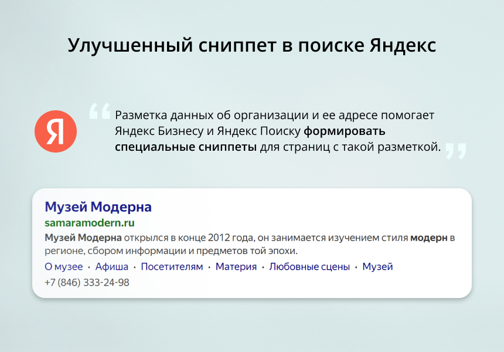Click the phone number +7 (846) 333-24-98
The height and width of the screenshot is (352, 504).
point(86,282)
